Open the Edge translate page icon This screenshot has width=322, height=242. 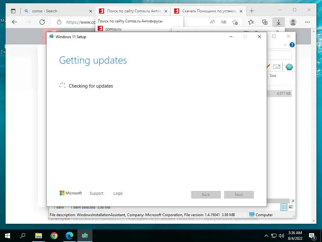(x=224, y=22)
